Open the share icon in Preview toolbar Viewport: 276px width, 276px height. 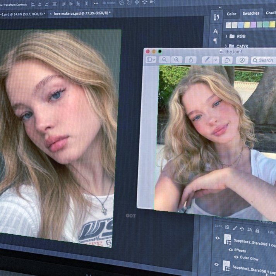tap(190, 60)
